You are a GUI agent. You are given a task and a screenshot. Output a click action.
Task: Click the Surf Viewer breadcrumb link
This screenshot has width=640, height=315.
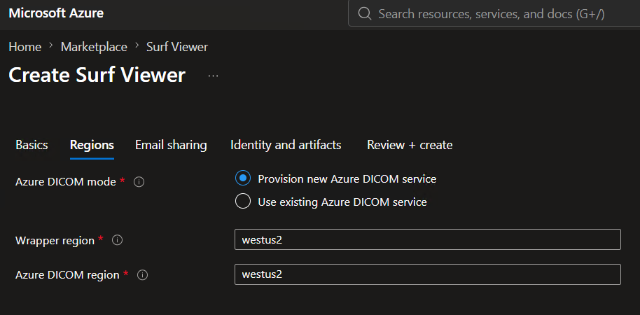(177, 47)
